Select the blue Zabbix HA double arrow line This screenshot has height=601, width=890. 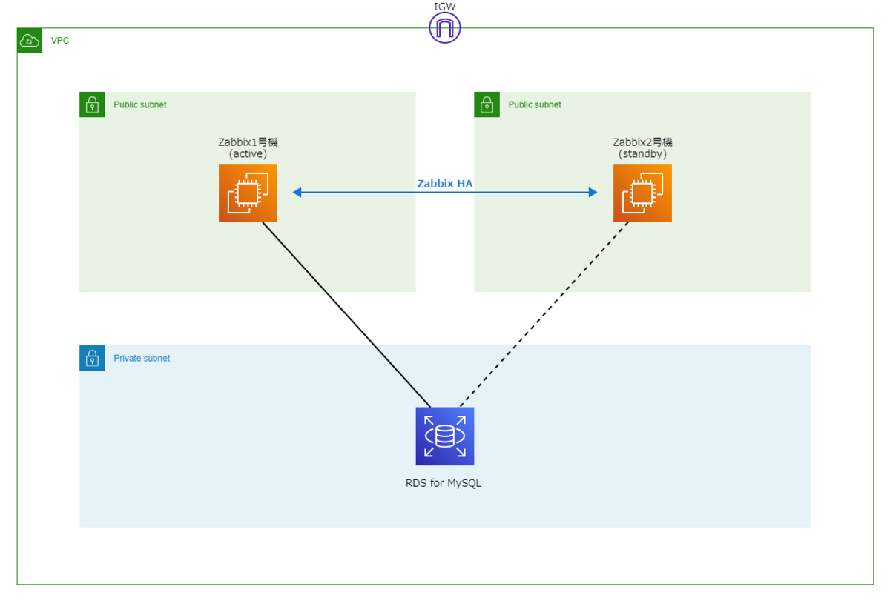tap(445, 193)
